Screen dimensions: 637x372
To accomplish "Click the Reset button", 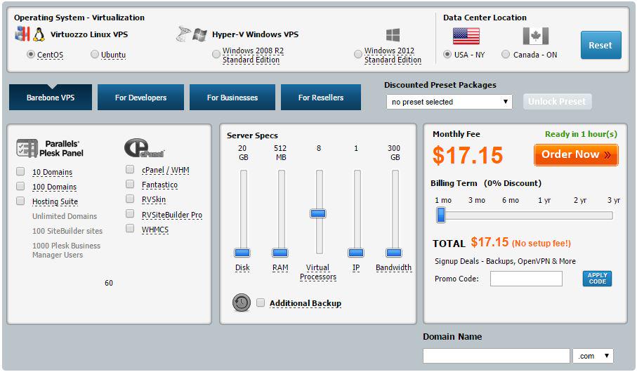I will click(x=601, y=45).
